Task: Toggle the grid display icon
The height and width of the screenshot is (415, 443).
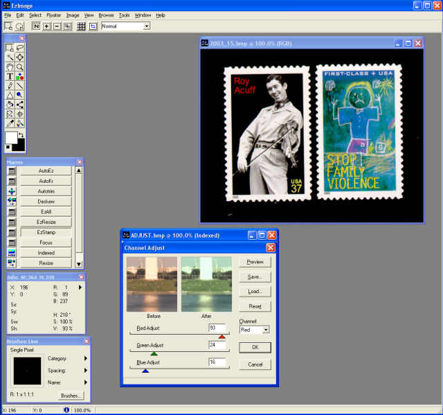Action: tap(81, 26)
